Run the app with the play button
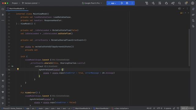The width and height of the screenshot is (196, 110). tap(122, 3)
